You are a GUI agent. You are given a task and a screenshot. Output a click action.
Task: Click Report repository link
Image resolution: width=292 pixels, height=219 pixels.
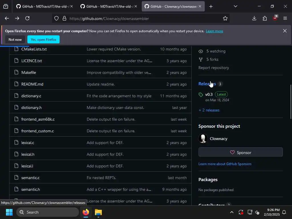[214, 68]
